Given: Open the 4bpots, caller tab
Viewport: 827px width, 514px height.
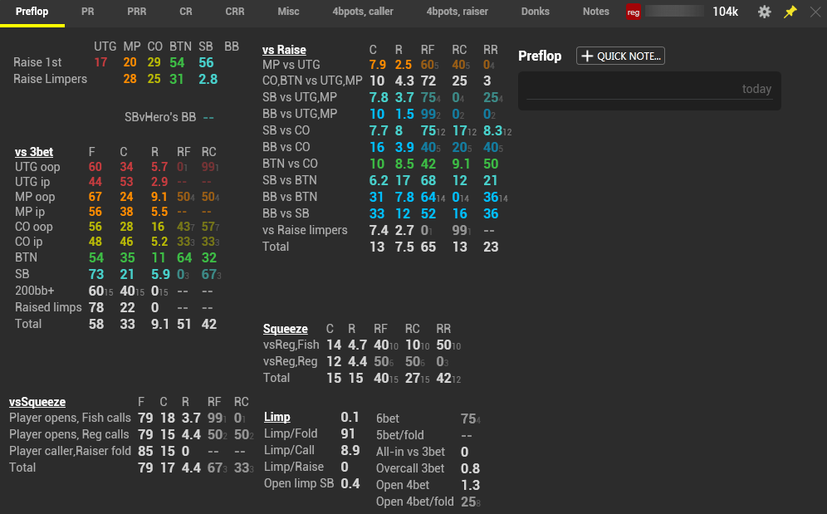Looking at the screenshot, I should click(363, 12).
